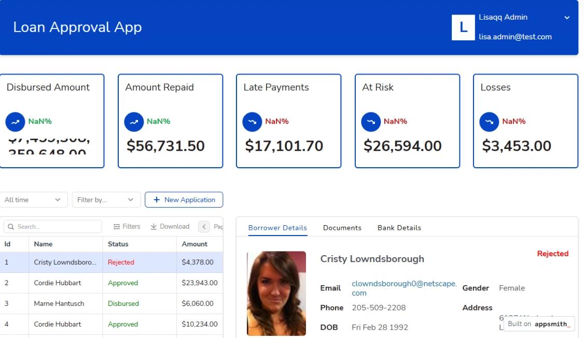Click the $56,731.50 Amount Repaid value
The image size is (584, 338).
(165, 146)
